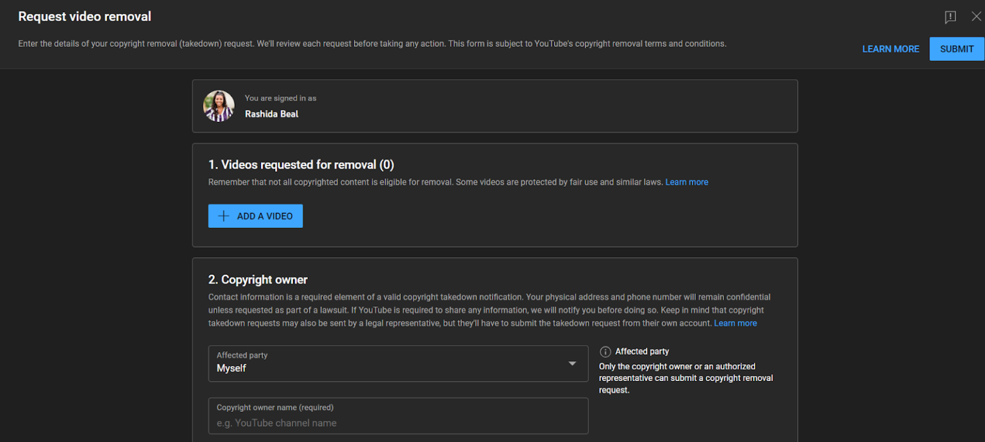The width and height of the screenshot is (985, 442).
Task: Click the Affected party dropdown arrow
Action: [x=571, y=363]
